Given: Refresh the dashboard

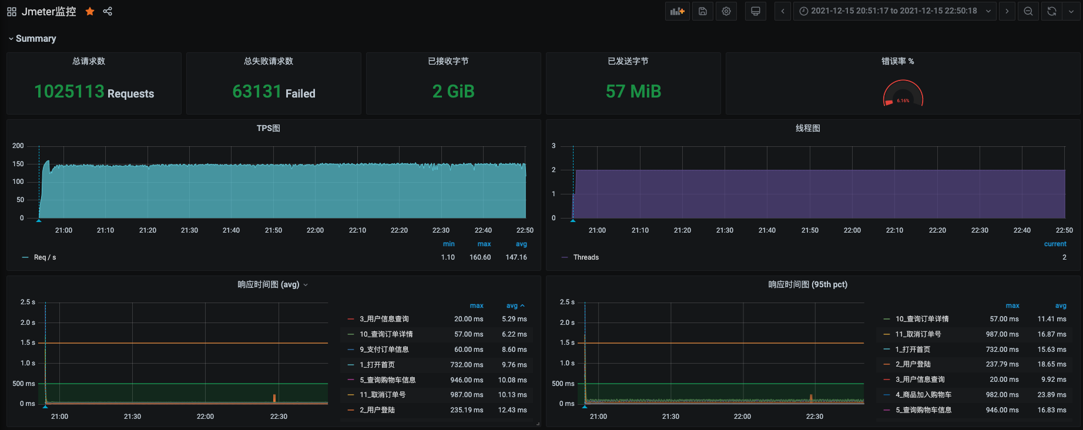Looking at the screenshot, I should [1052, 11].
